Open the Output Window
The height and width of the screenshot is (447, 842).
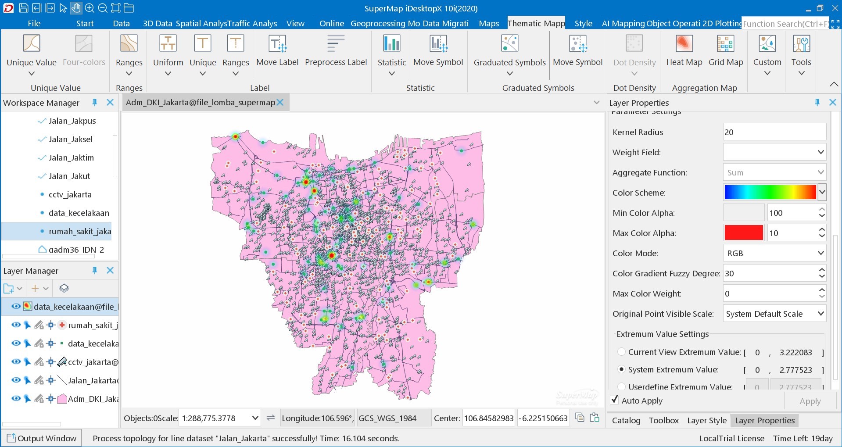point(42,438)
